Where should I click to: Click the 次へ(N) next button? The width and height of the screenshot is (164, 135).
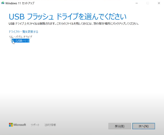144,126
